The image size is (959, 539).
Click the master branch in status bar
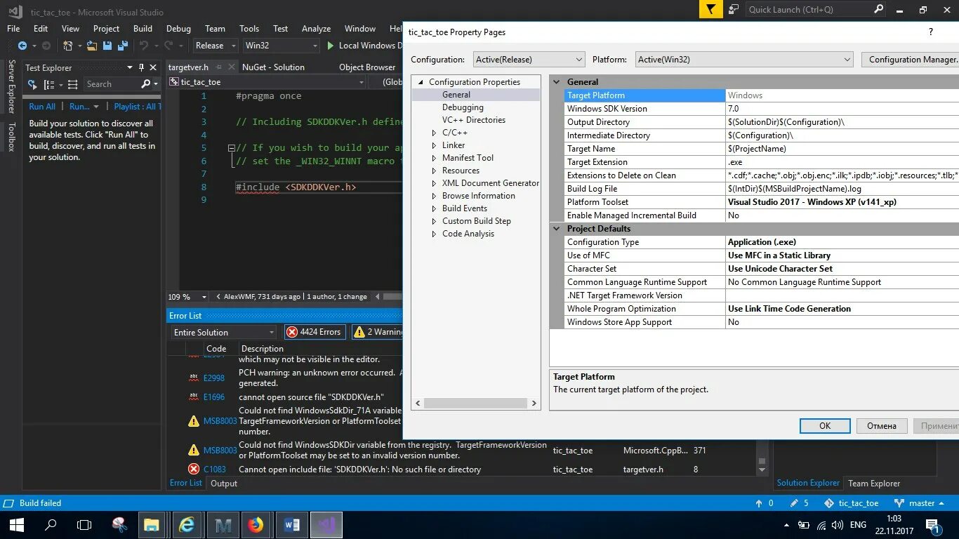(x=921, y=503)
